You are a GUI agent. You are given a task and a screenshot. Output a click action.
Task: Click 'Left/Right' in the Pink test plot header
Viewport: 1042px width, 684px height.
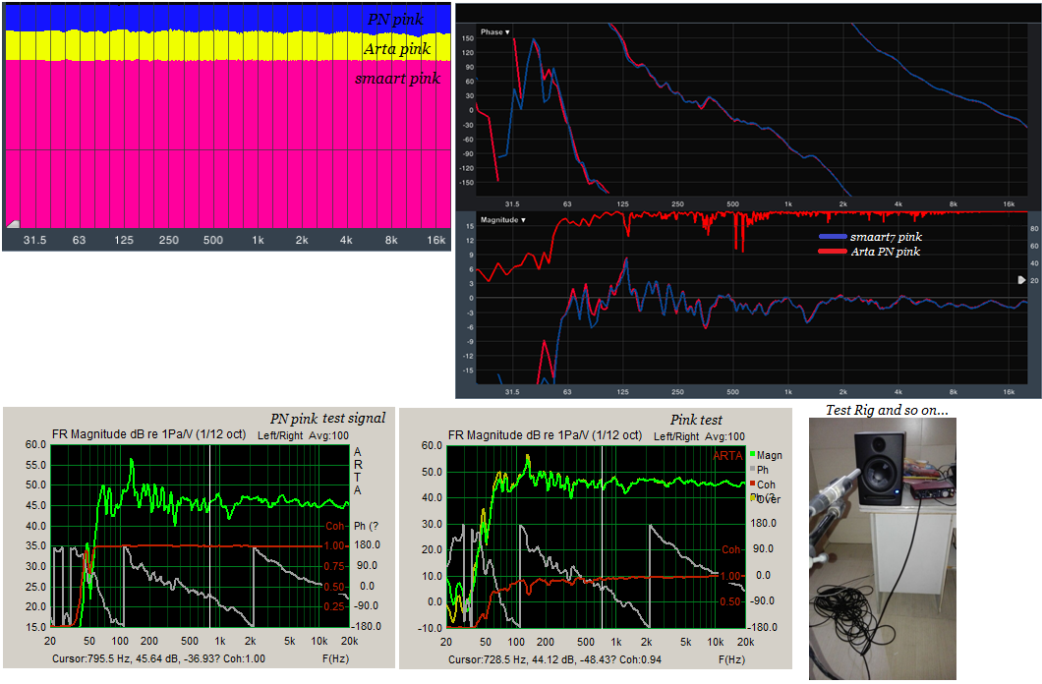pos(676,436)
